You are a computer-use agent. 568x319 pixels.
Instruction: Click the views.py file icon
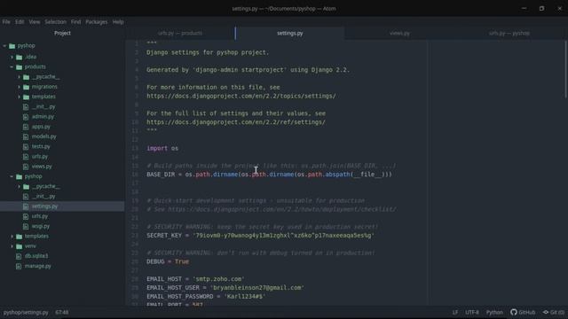pos(26,167)
